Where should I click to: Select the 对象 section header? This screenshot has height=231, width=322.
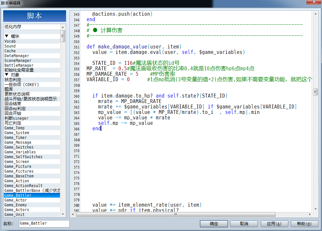pyautogui.click(x=32, y=75)
